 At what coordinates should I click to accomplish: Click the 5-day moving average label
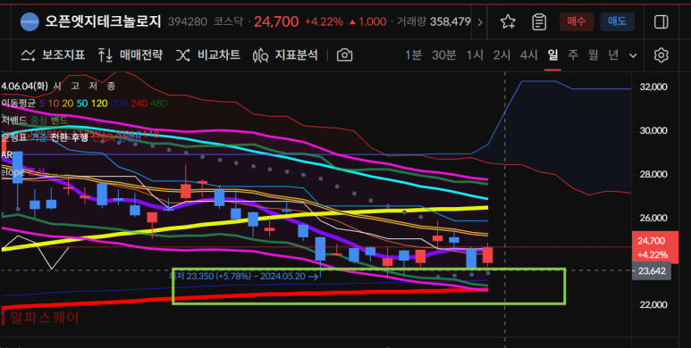42,104
